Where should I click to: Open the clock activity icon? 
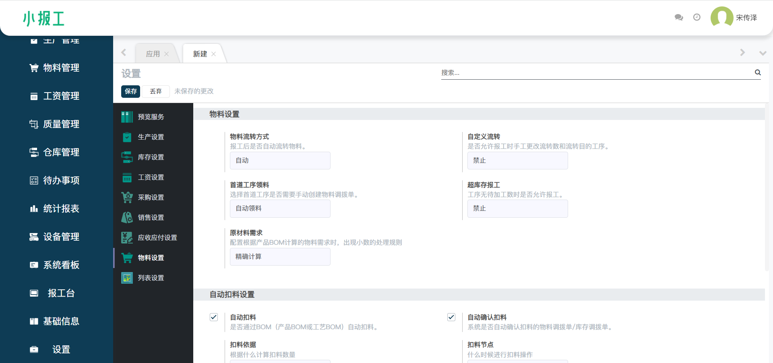[x=697, y=17]
